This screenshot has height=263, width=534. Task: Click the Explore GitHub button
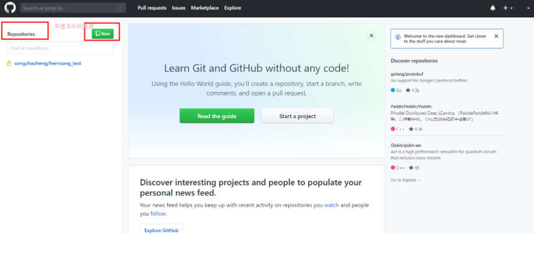161,230
